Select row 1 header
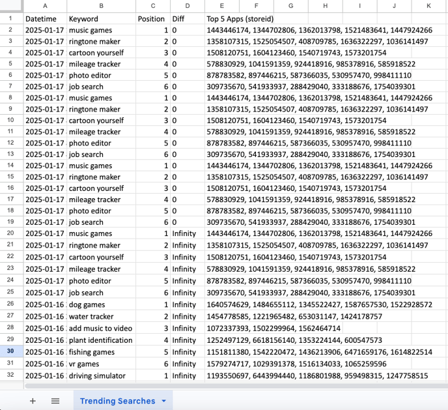Viewport: 448px width, 410px height. (10, 19)
